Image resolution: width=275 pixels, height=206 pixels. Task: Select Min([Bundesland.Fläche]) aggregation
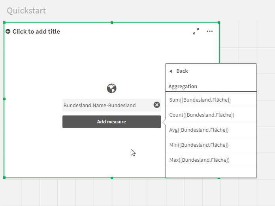(199, 145)
